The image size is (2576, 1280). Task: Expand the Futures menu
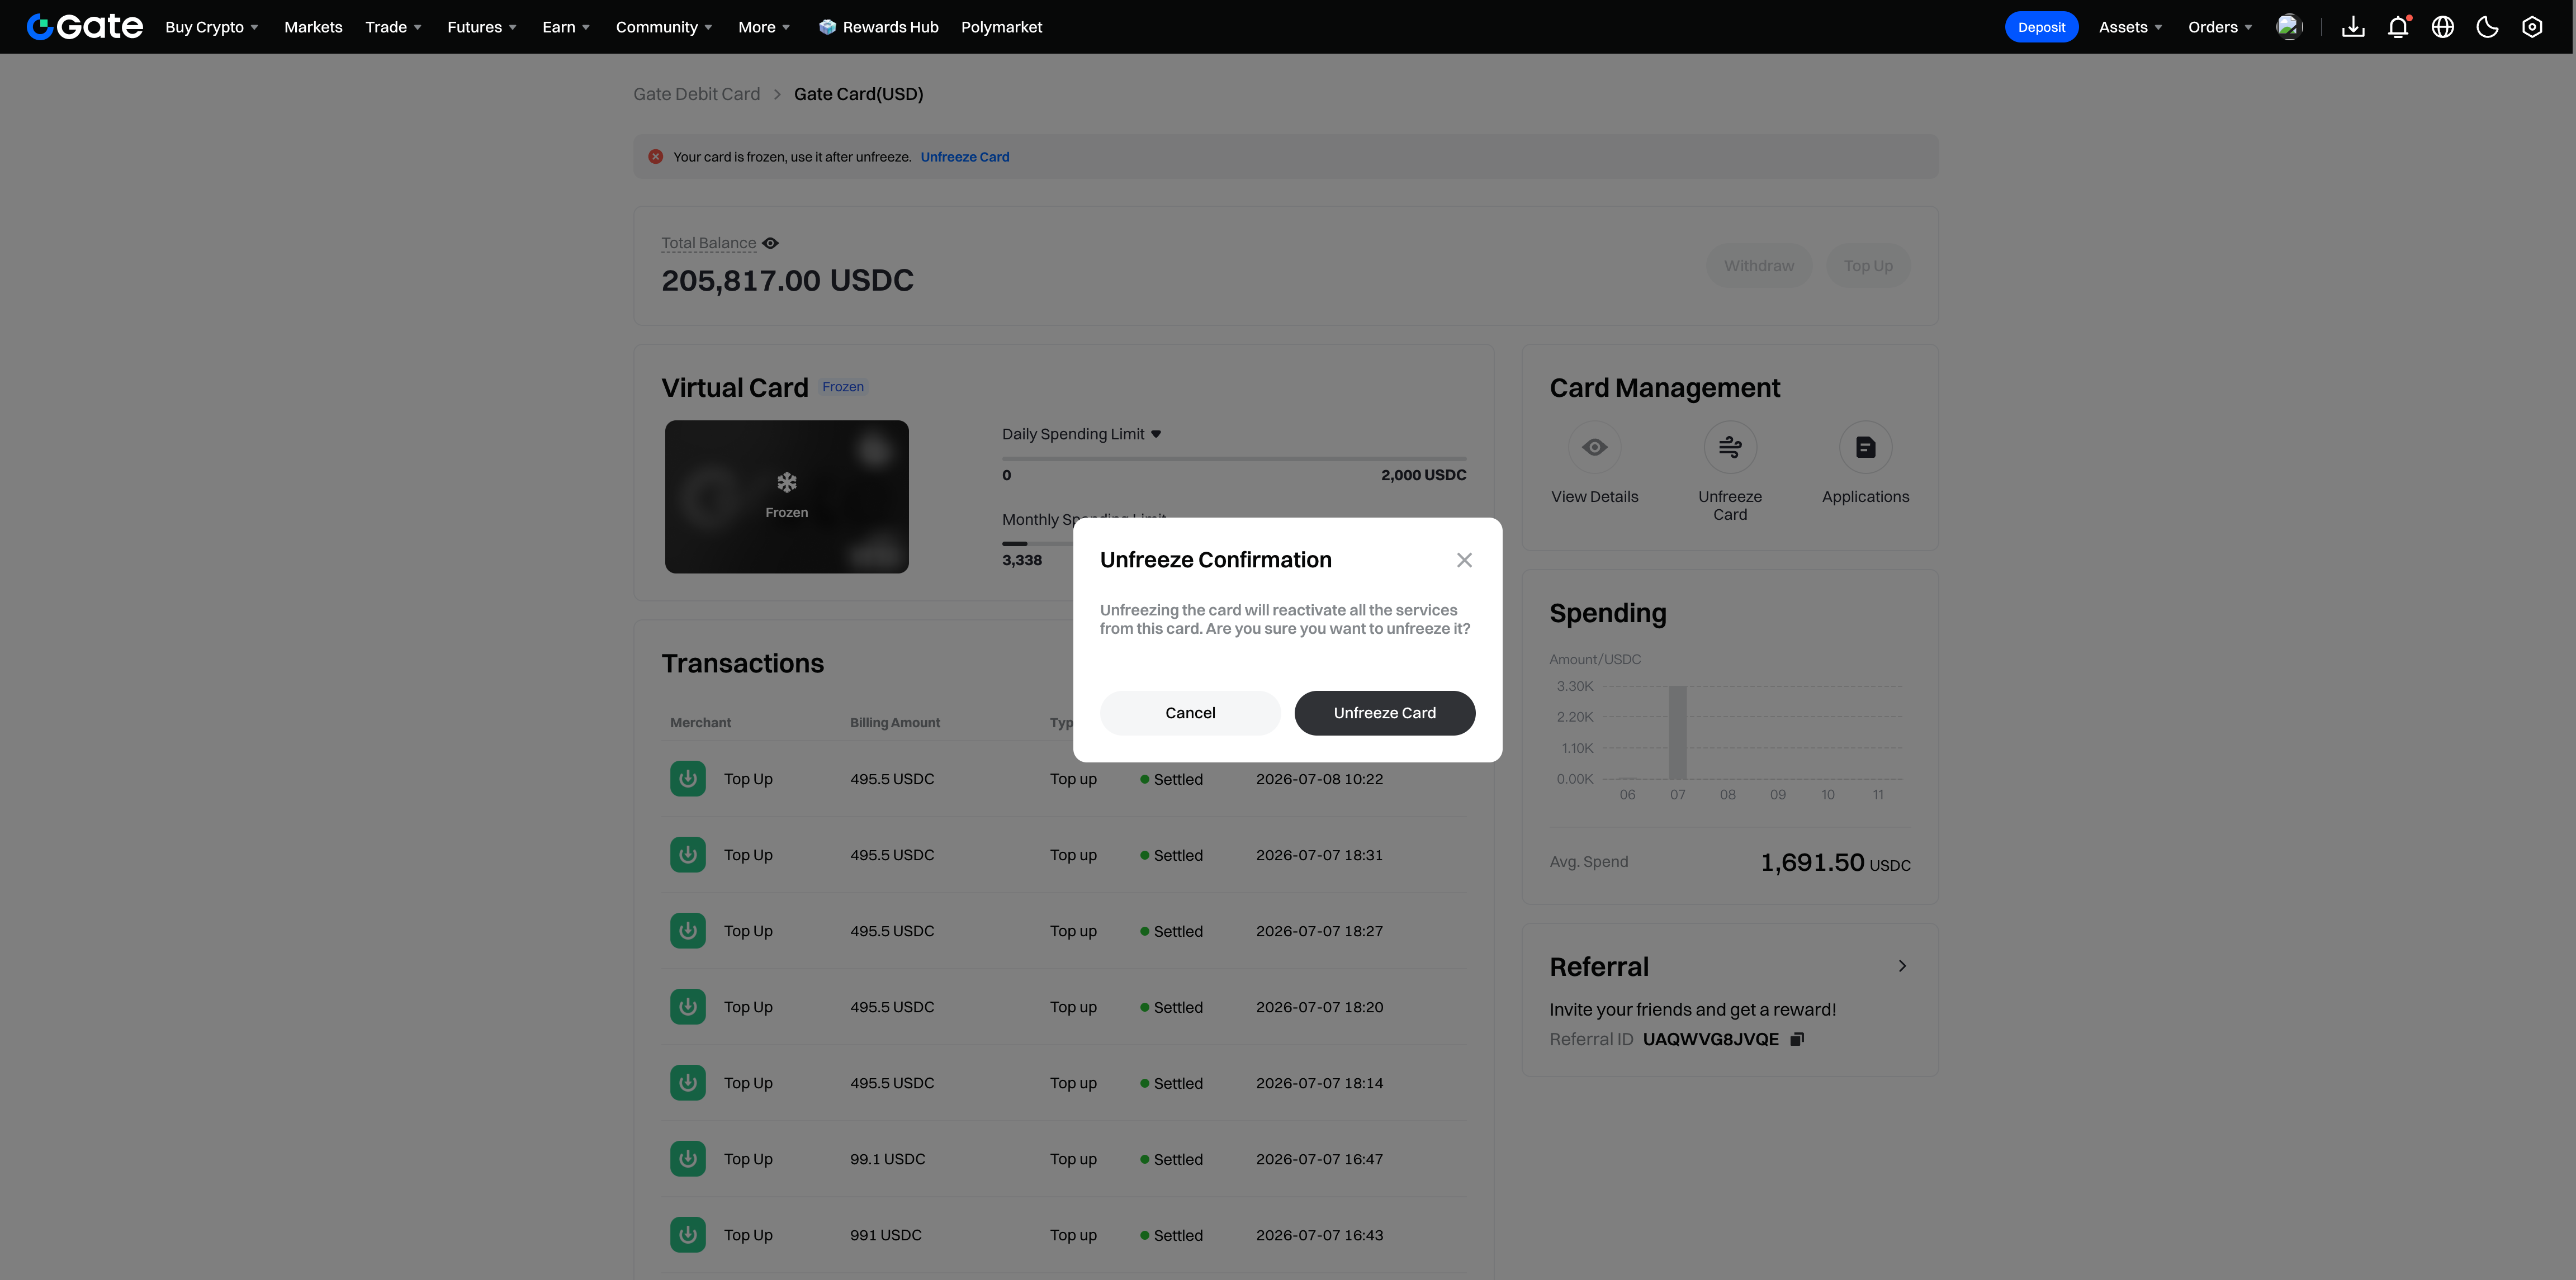click(482, 27)
